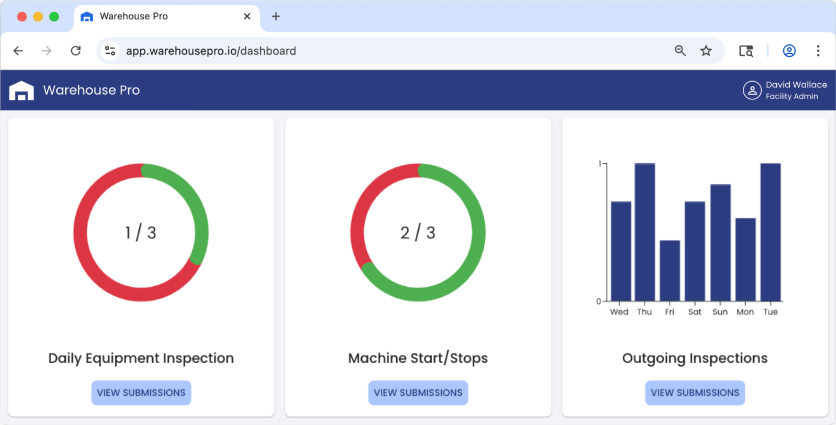This screenshot has width=836, height=425.
Task: Click the Mon bar in the chart
Action: pos(746,260)
